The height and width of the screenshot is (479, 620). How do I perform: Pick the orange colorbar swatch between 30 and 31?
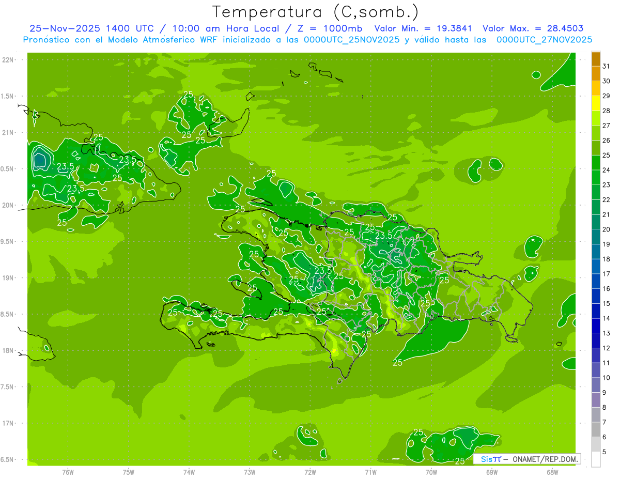point(596,73)
